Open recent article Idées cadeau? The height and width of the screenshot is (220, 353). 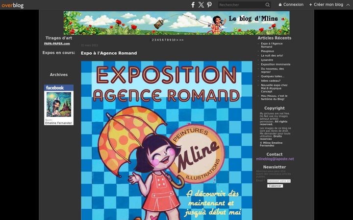(271, 81)
